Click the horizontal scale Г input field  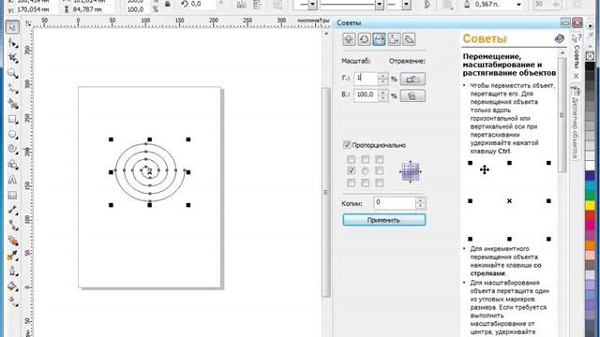click(366, 79)
